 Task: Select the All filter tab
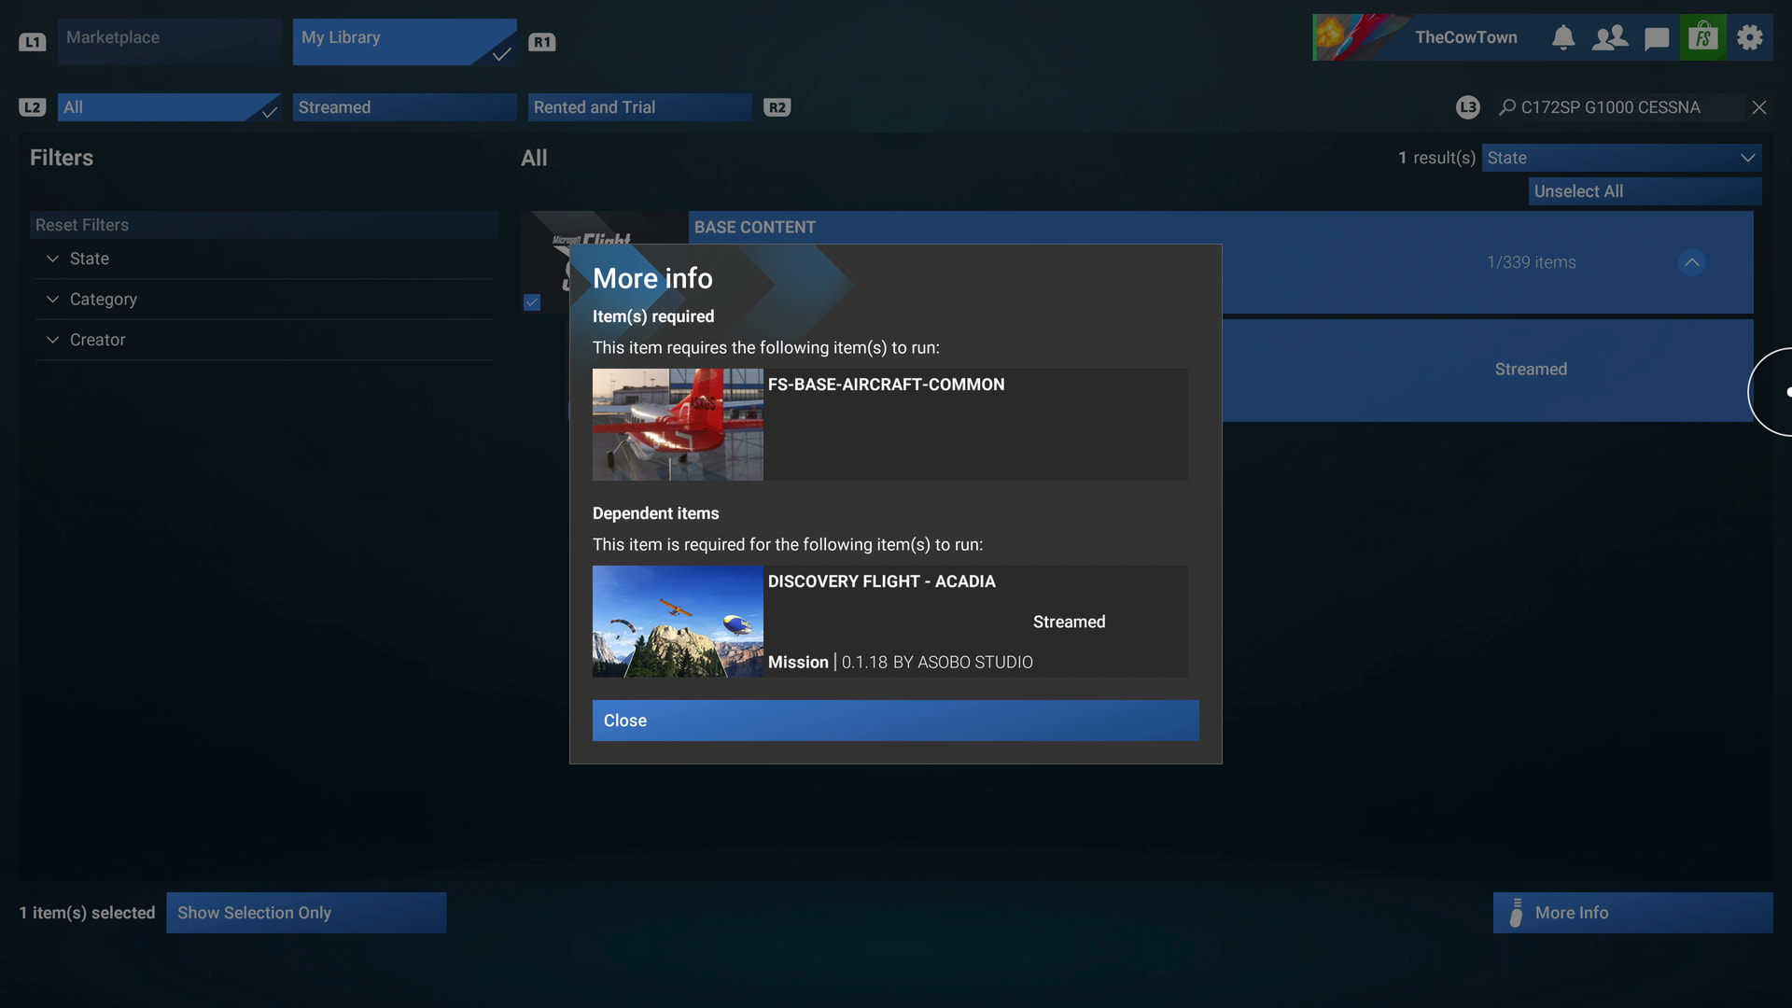[169, 107]
